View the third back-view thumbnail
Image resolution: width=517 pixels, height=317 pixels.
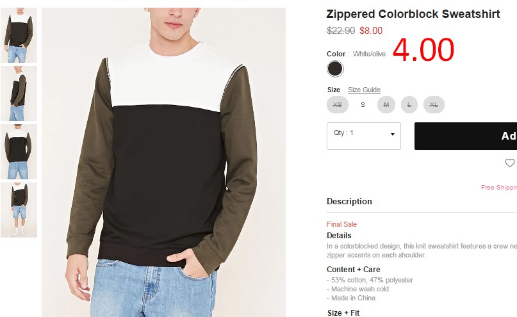[x=19, y=152]
